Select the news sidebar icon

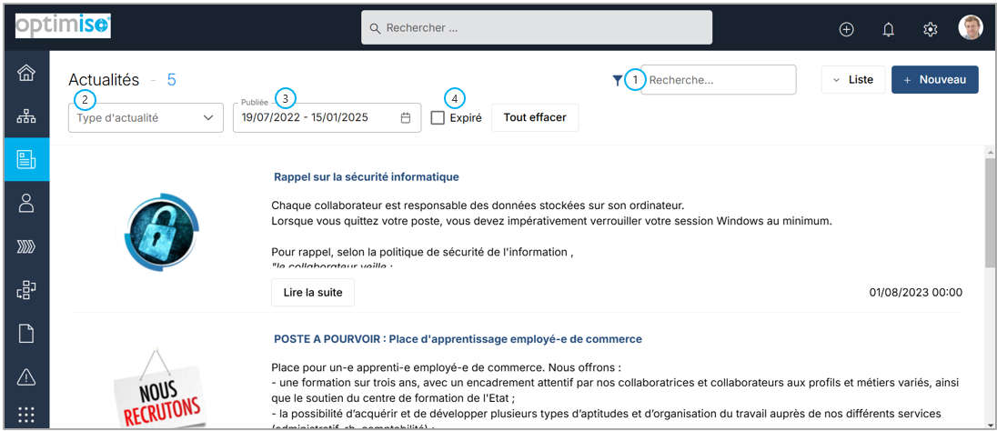tap(26, 160)
